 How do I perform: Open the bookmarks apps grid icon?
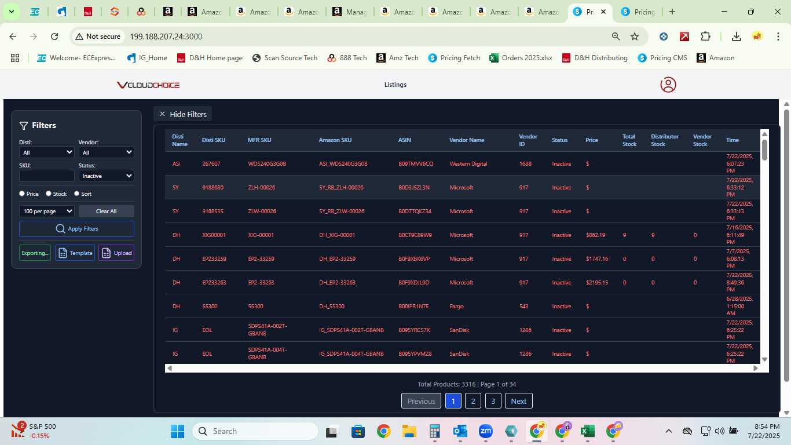(x=15, y=58)
